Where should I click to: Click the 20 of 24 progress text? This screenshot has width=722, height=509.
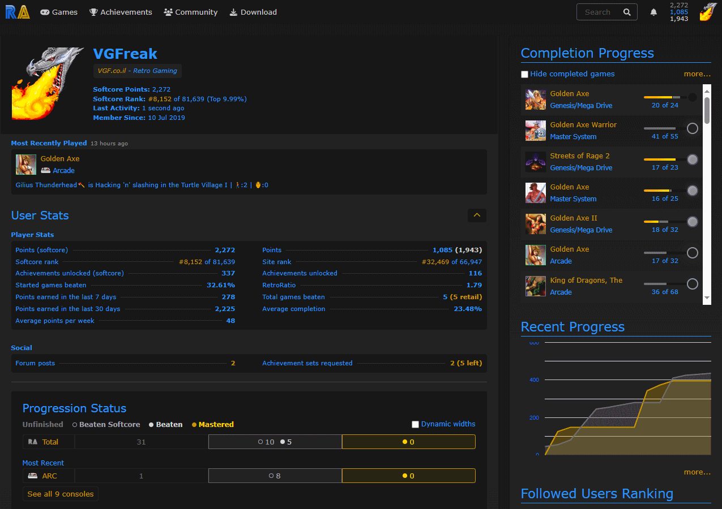pos(665,105)
